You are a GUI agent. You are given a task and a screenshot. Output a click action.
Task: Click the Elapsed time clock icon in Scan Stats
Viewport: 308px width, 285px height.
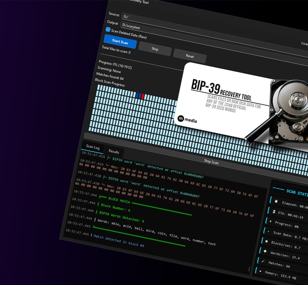tap(276, 201)
